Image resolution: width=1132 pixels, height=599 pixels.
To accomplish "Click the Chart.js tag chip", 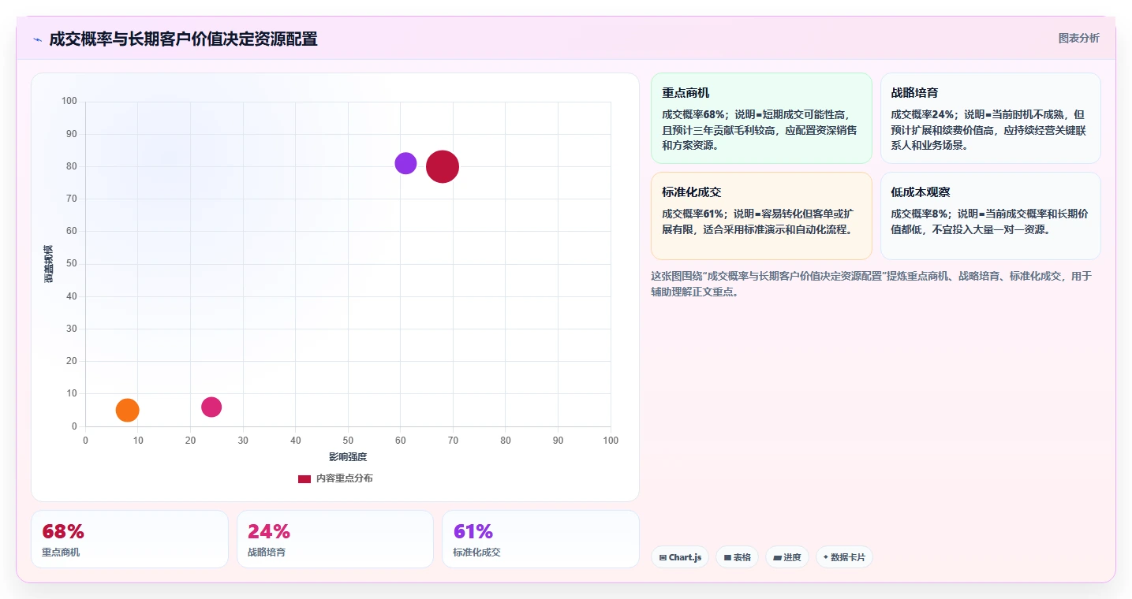I will (x=680, y=557).
